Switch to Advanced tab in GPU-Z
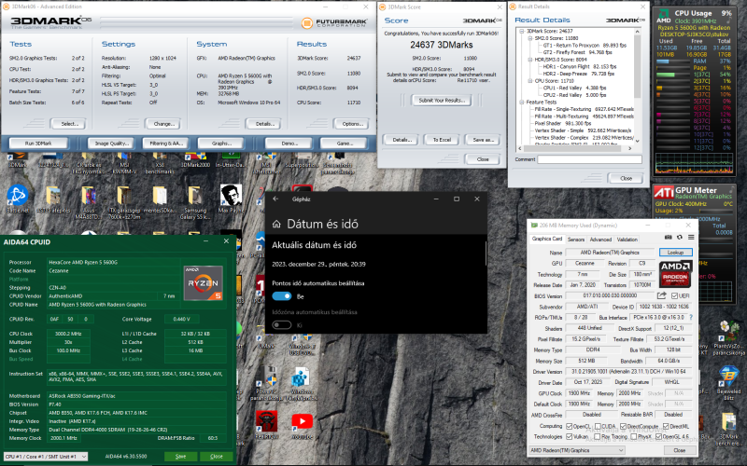747x466 pixels. coord(600,240)
